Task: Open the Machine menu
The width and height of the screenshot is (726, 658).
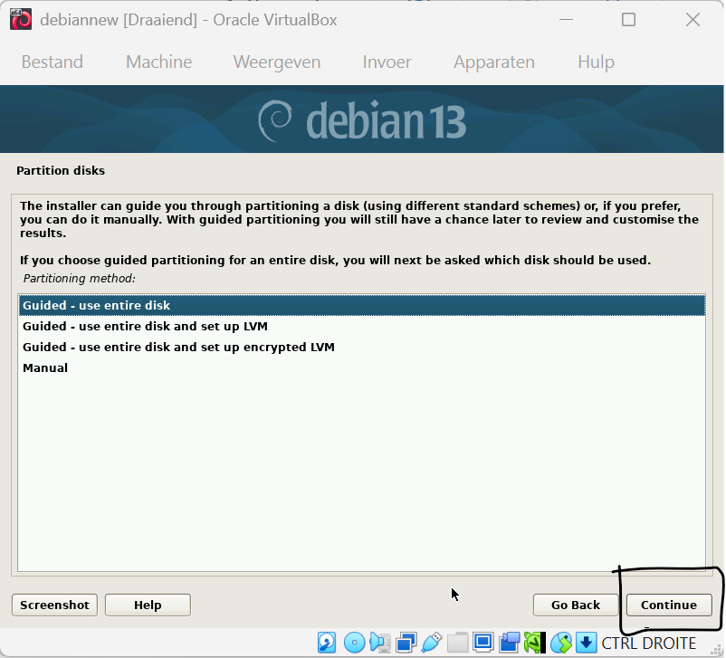Action: (x=158, y=62)
